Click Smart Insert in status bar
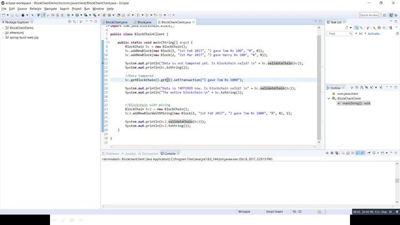This screenshot has height=225, width=400. click(x=274, y=212)
